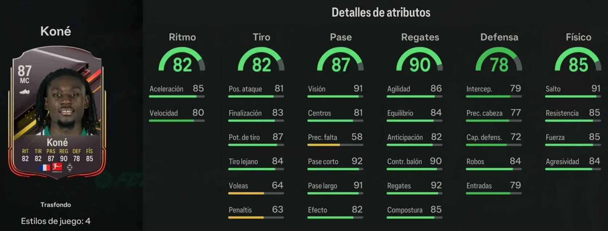The width and height of the screenshot is (608, 231).
Task: Click Estilos de juego: 4 text
Action: tap(56, 221)
